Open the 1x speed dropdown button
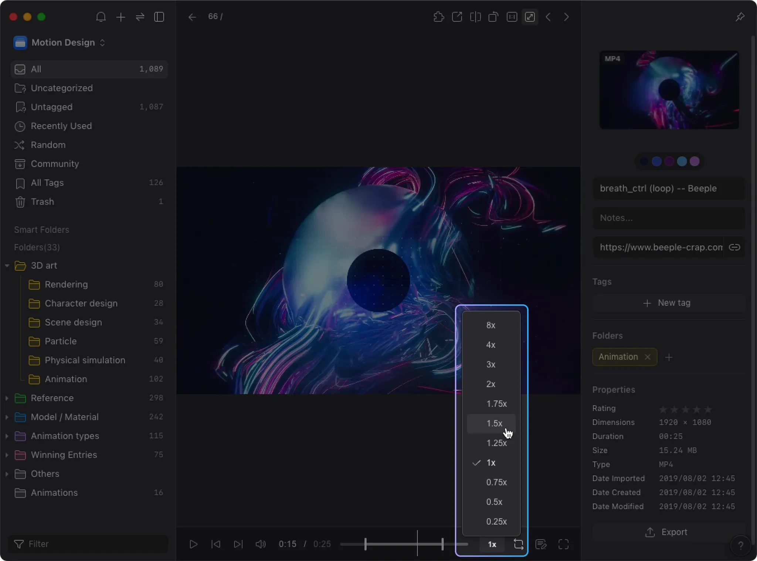 492,544
